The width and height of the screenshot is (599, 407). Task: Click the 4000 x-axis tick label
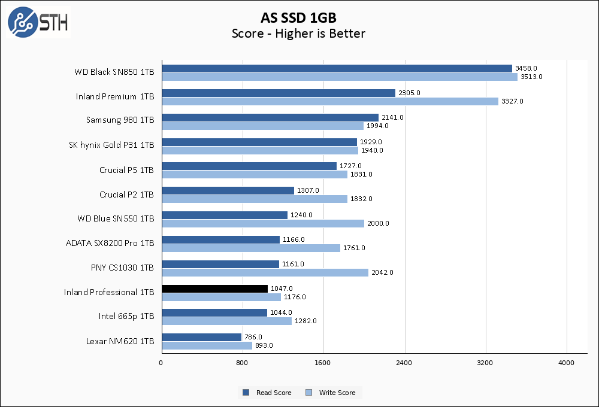coord(566,363)
